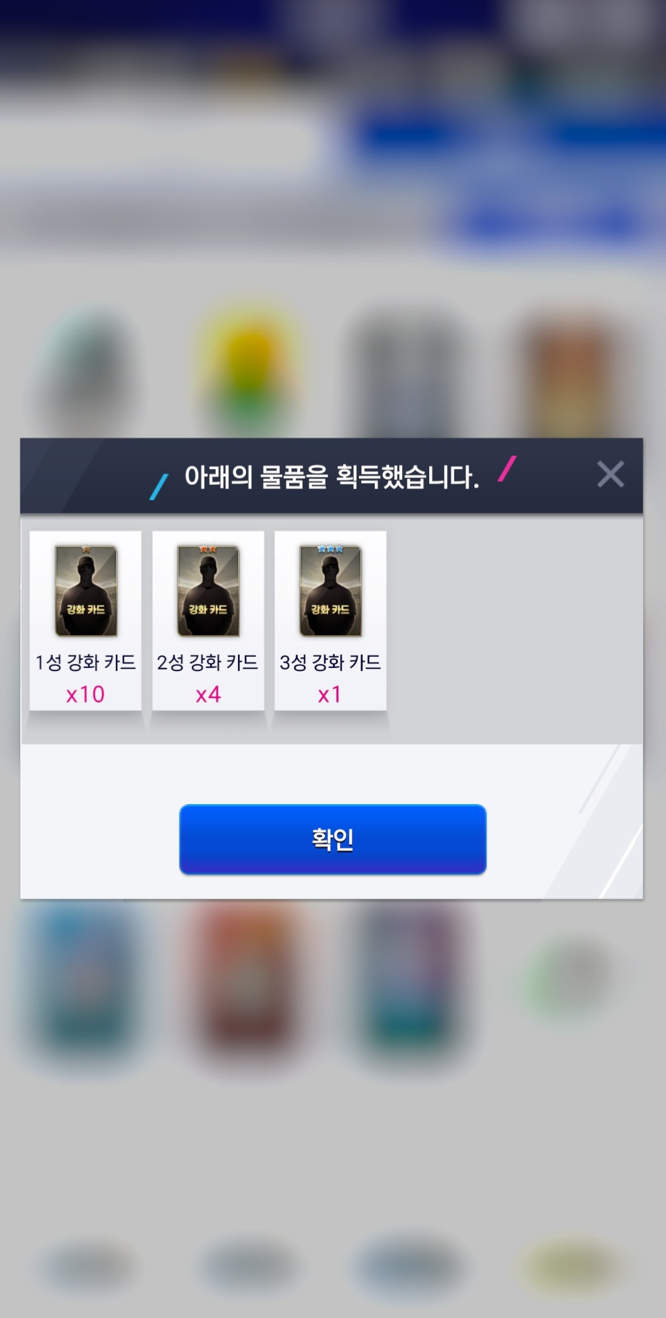Click the two-star icon above second card
Viewport: 666px width, 1318px height.
[208, 548]
